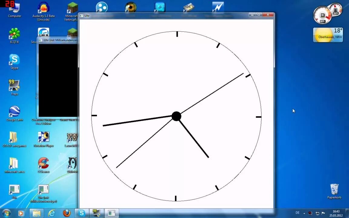Screen dimensions: 349x218
Task: Maximize the Uhr clock window
Action: click(x=259, y=15)
